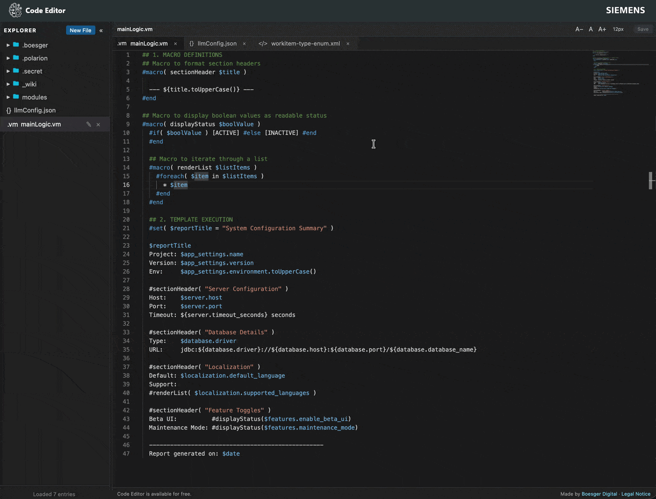Increase font size with the A+ icon
Screen dimensions: 656x499
602,30
